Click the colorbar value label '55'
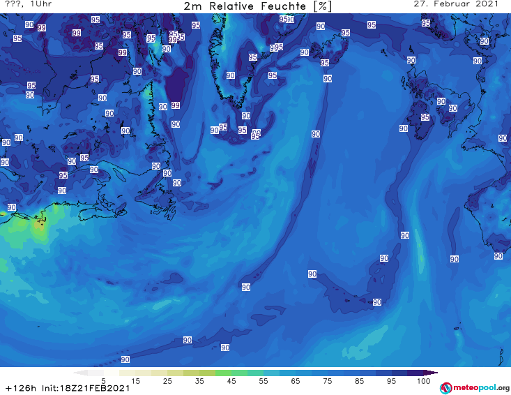 pos(264,381)
